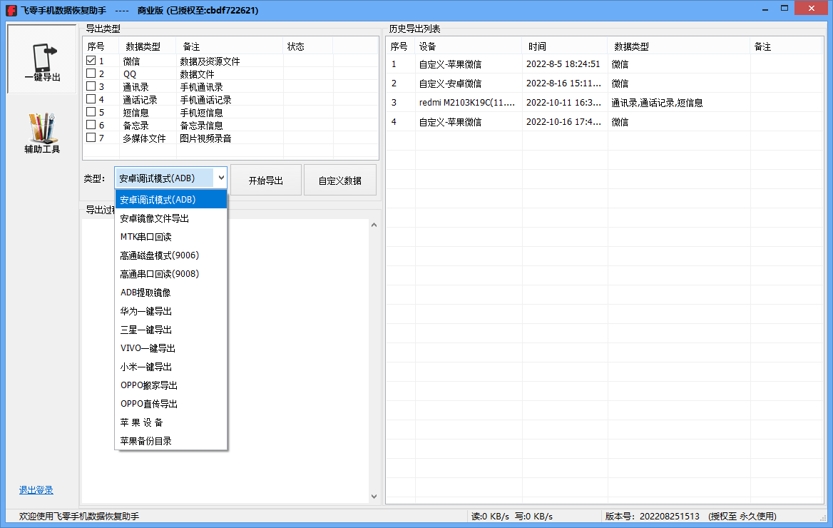Click the 自定义数据 button
833x528 pixels.
pos(340,179)
